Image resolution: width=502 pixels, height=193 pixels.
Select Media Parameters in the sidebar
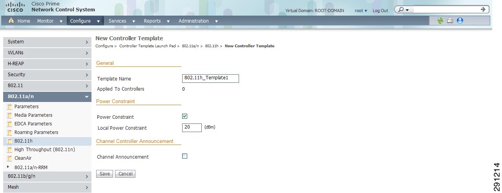click(x=33, y=115)
